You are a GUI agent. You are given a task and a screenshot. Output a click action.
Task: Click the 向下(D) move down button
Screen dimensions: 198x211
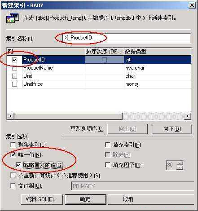click(172, 129)
